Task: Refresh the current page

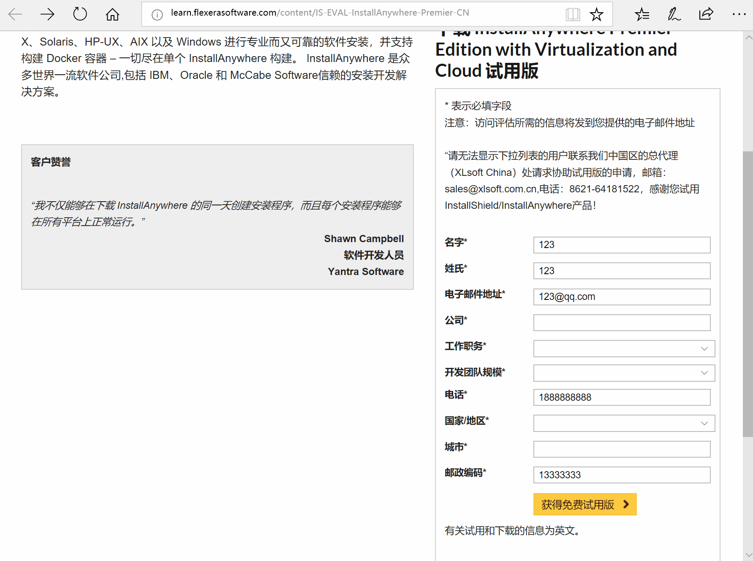Action: 80,14
